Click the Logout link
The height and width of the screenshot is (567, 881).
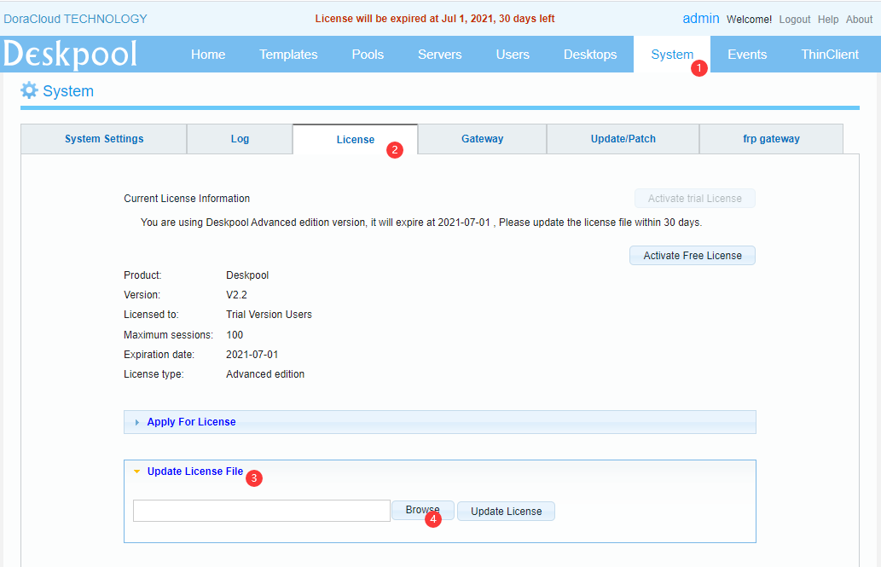click(x=795, y=19)
